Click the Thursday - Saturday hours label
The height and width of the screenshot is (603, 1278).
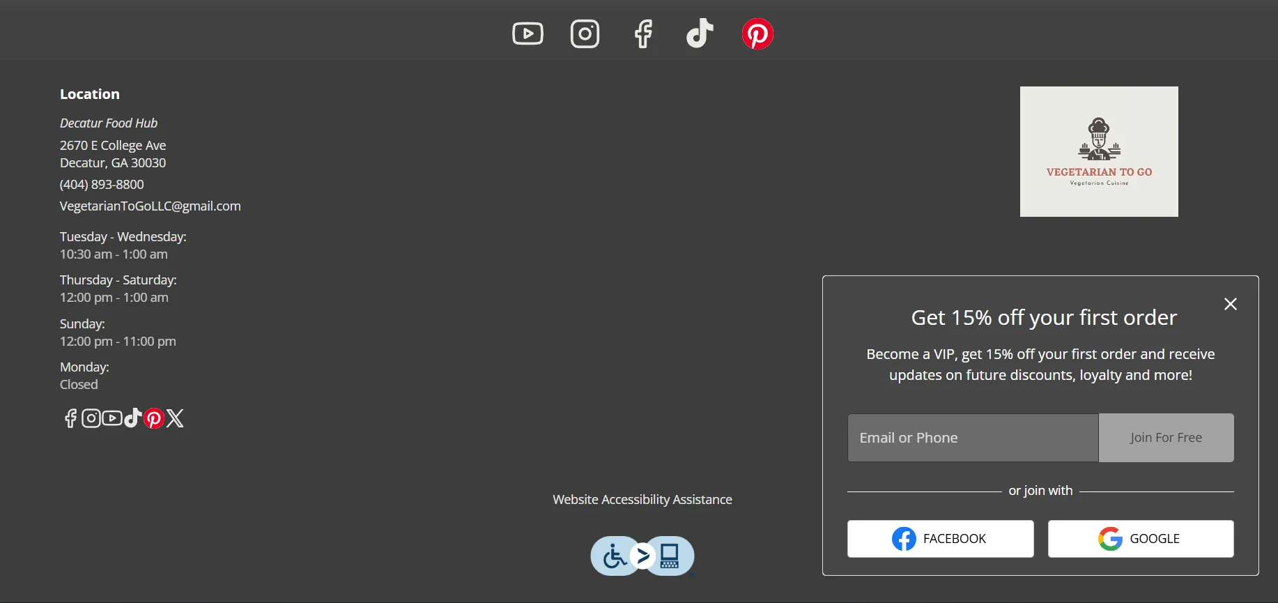click(x=118, y=280)
